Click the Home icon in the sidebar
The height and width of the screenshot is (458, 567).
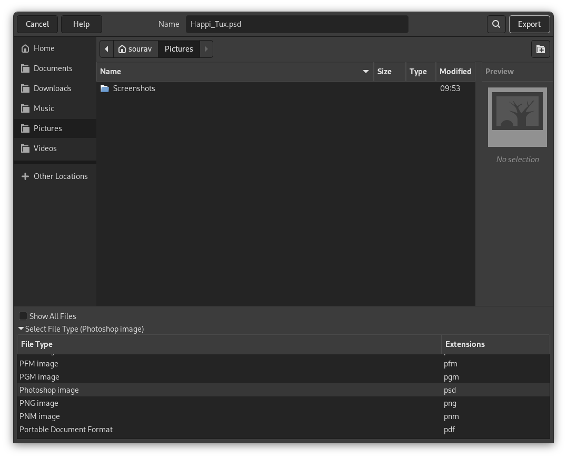coord(25,48)
